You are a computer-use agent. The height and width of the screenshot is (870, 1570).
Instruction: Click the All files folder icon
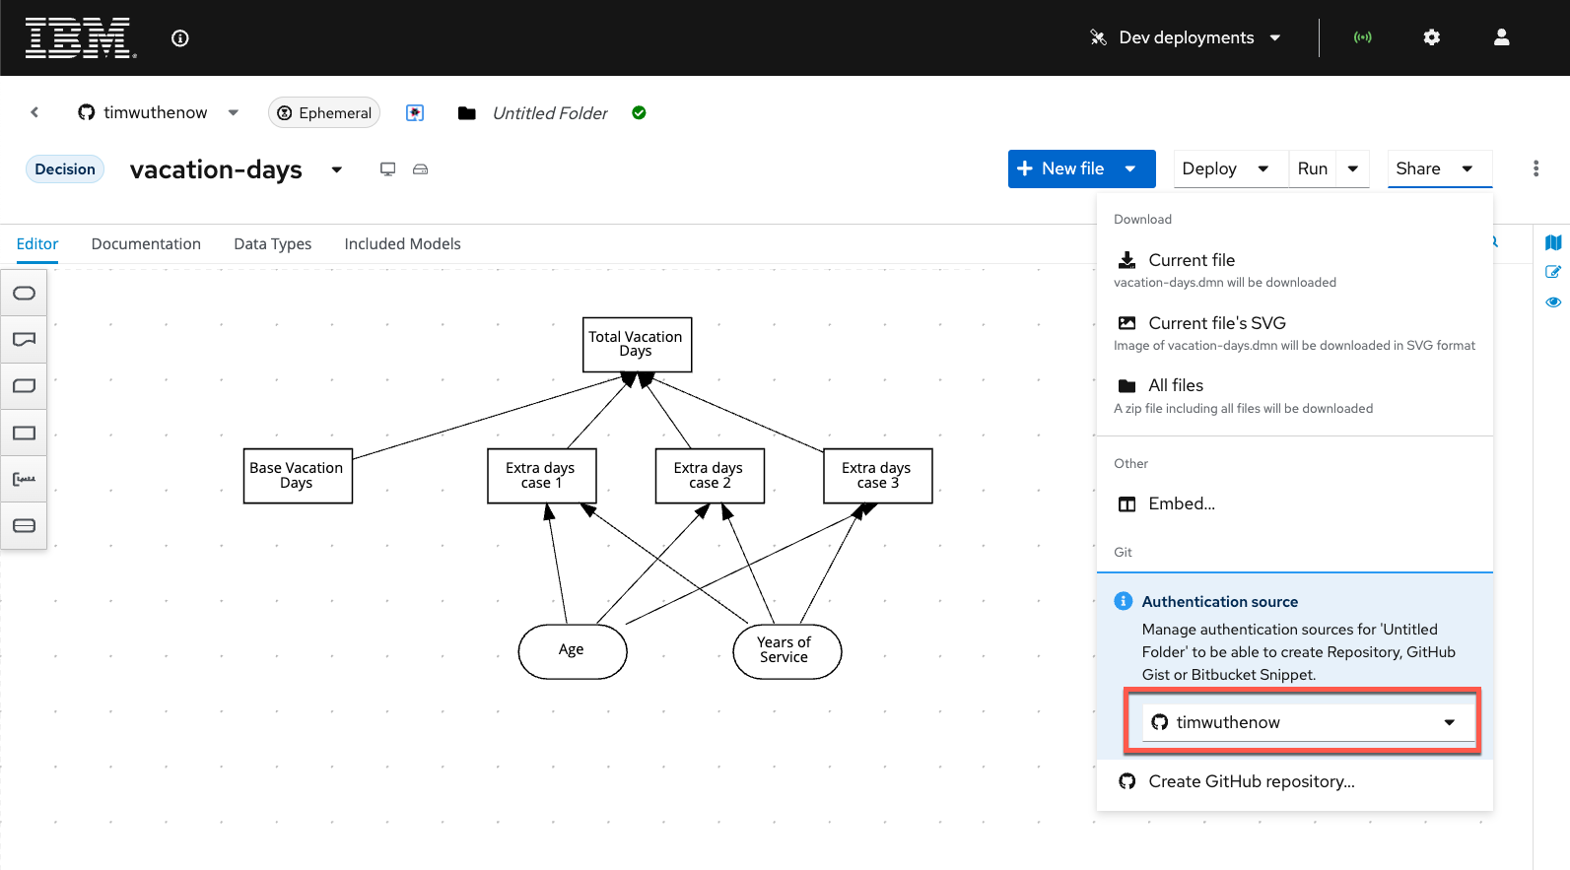(1126, 385)
